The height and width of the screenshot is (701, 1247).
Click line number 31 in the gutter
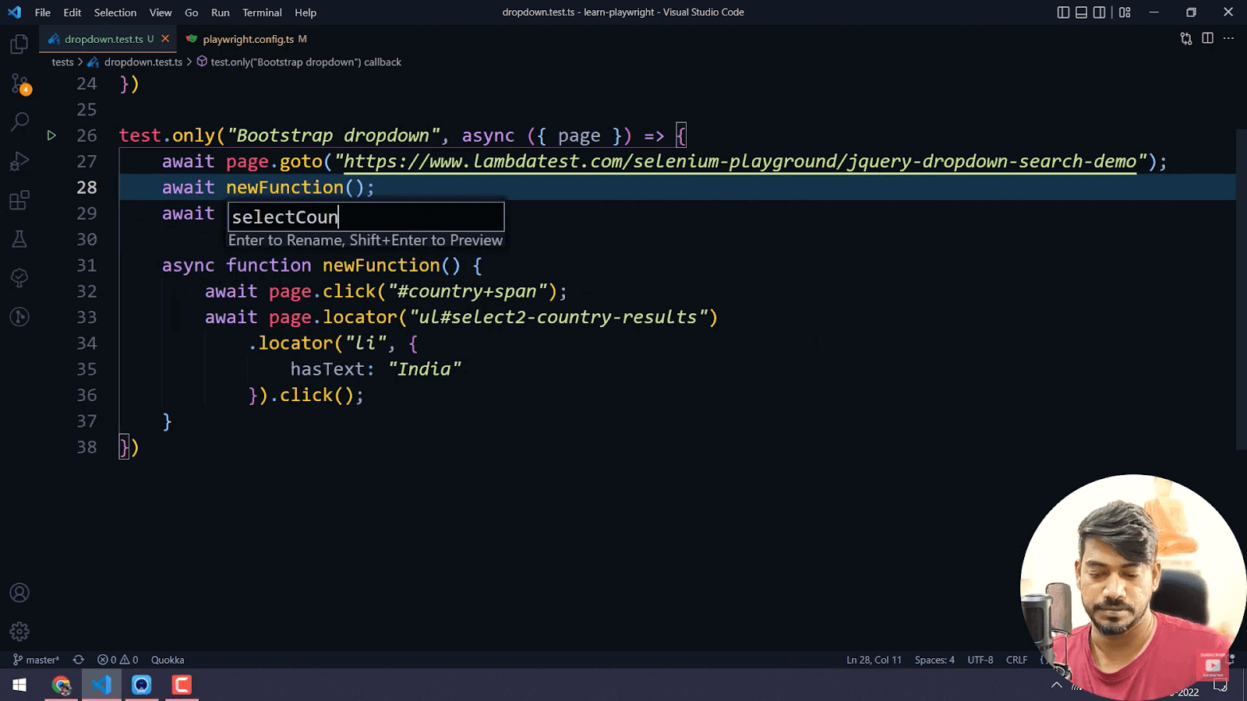(x=87, y=266)
